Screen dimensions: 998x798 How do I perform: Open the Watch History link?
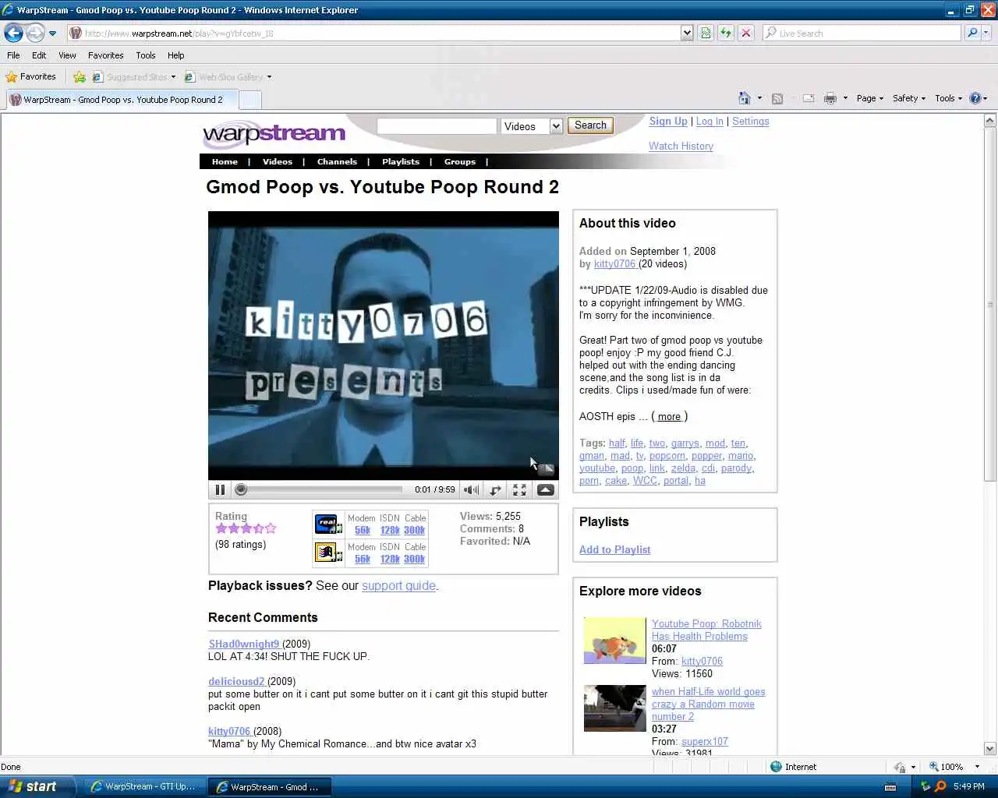681,146
